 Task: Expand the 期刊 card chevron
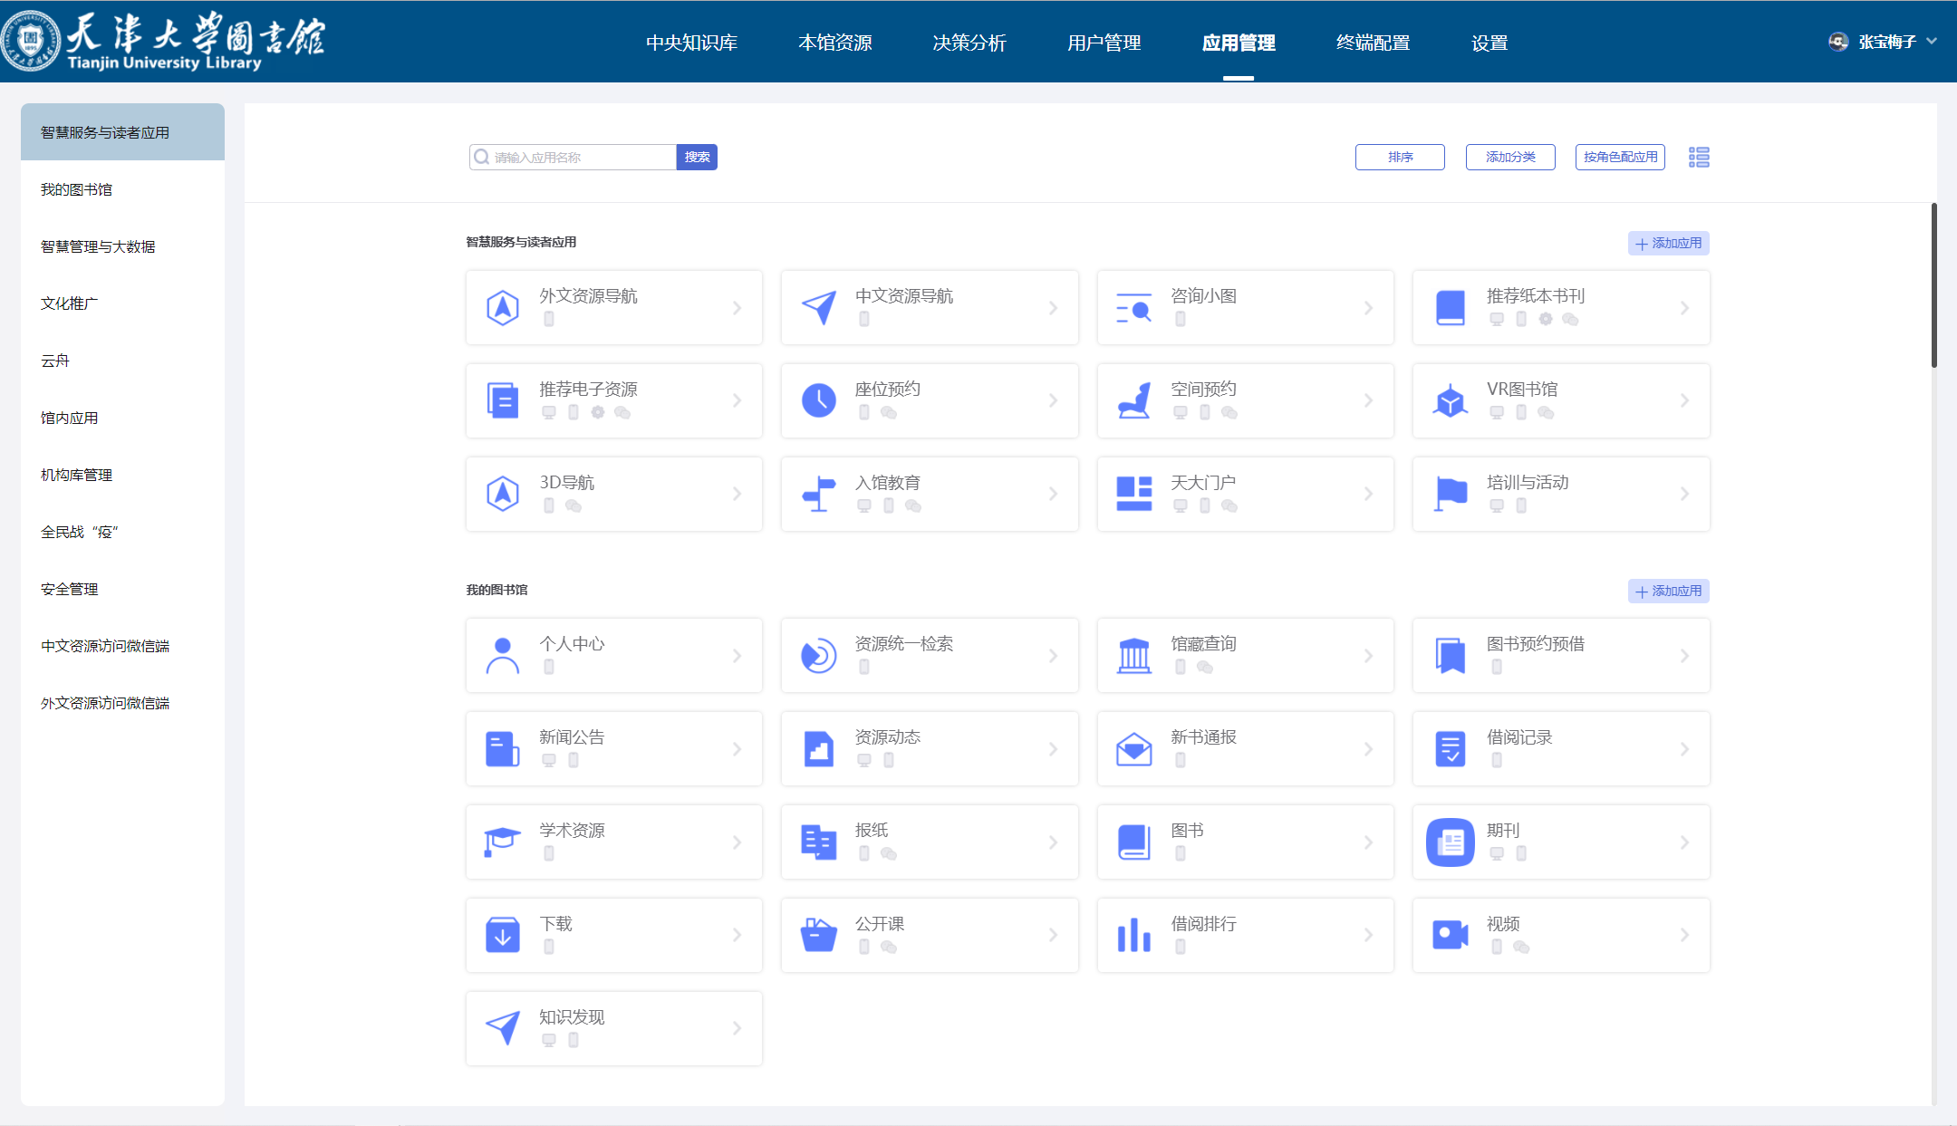[x=1684, y=842]
